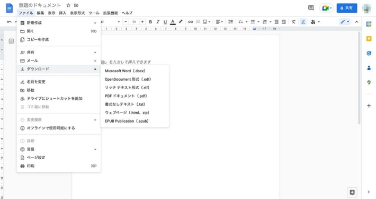Hide side panel with bottom chevron
This screenshot has height=199, width=376.
tap(369, 192)
